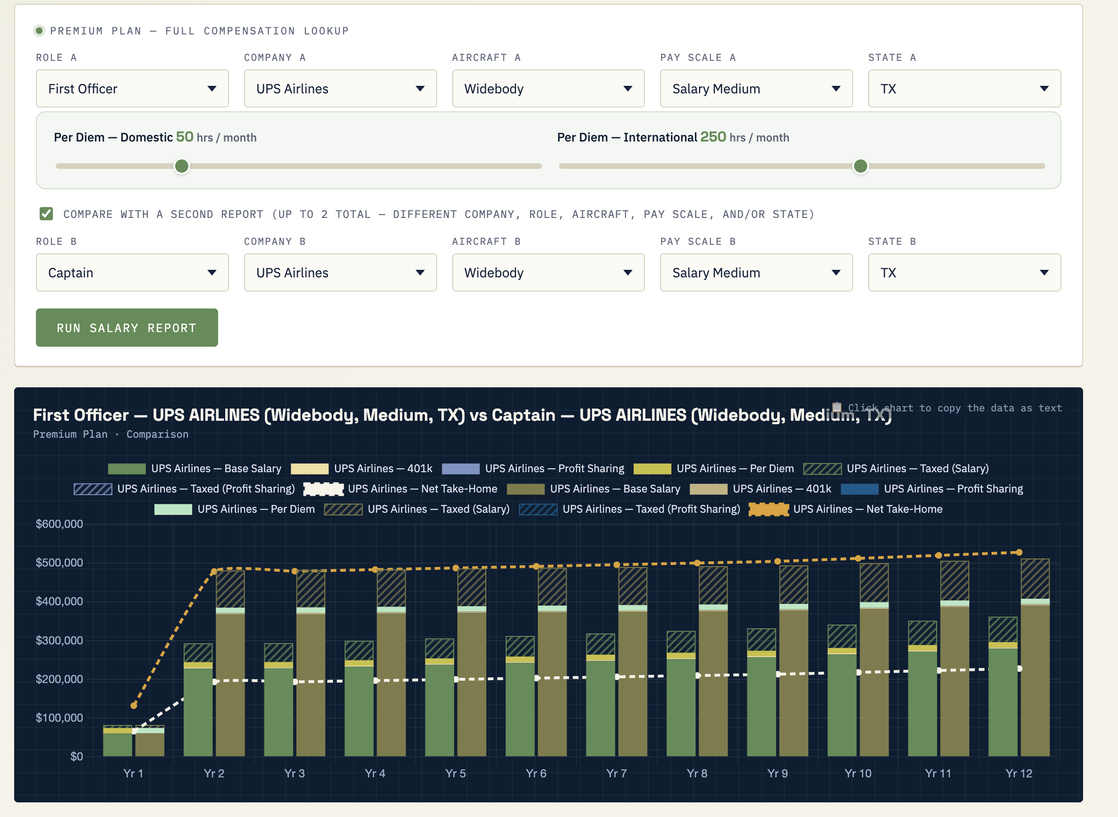The image size is (1118, 817).
Task: Toggle the tan 401k legend item
Action: [x=760, y=489]
